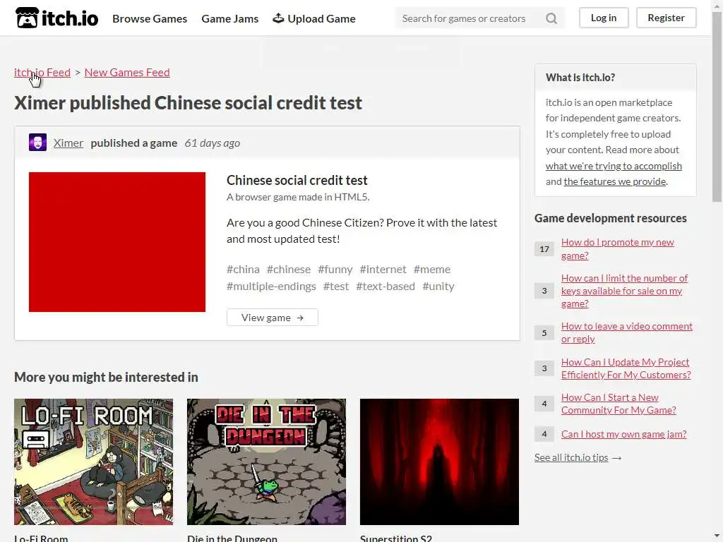The image size is (723, 542).
Task: Click the Register button
Action: pyautogui.click(x=666, y=18)
